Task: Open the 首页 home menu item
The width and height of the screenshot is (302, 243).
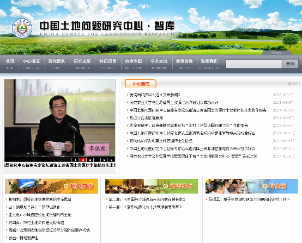Action: 10,64
